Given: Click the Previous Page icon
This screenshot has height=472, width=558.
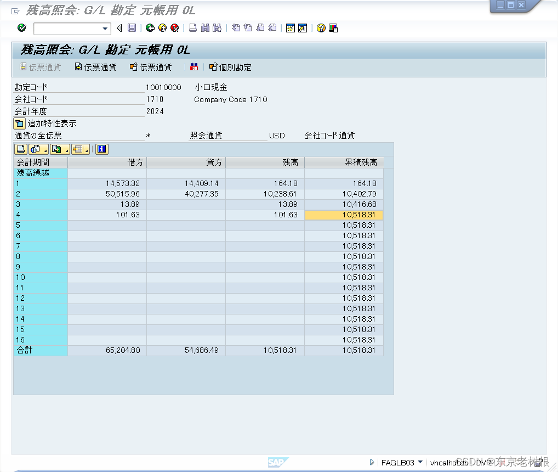Looking at the screenshot, I should [x=248, y=28].
